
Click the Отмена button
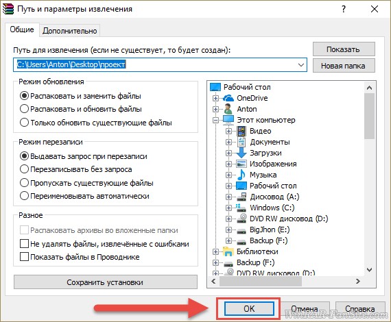coord(305,309)
